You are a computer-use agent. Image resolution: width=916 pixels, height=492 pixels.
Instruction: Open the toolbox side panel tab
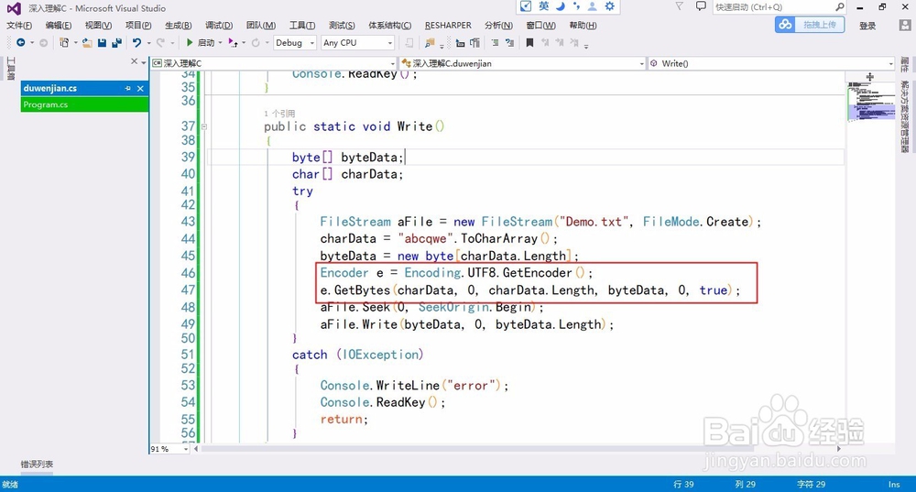pos(10,69)
